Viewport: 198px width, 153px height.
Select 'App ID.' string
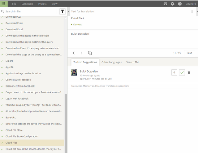click(x=32, y=67)
